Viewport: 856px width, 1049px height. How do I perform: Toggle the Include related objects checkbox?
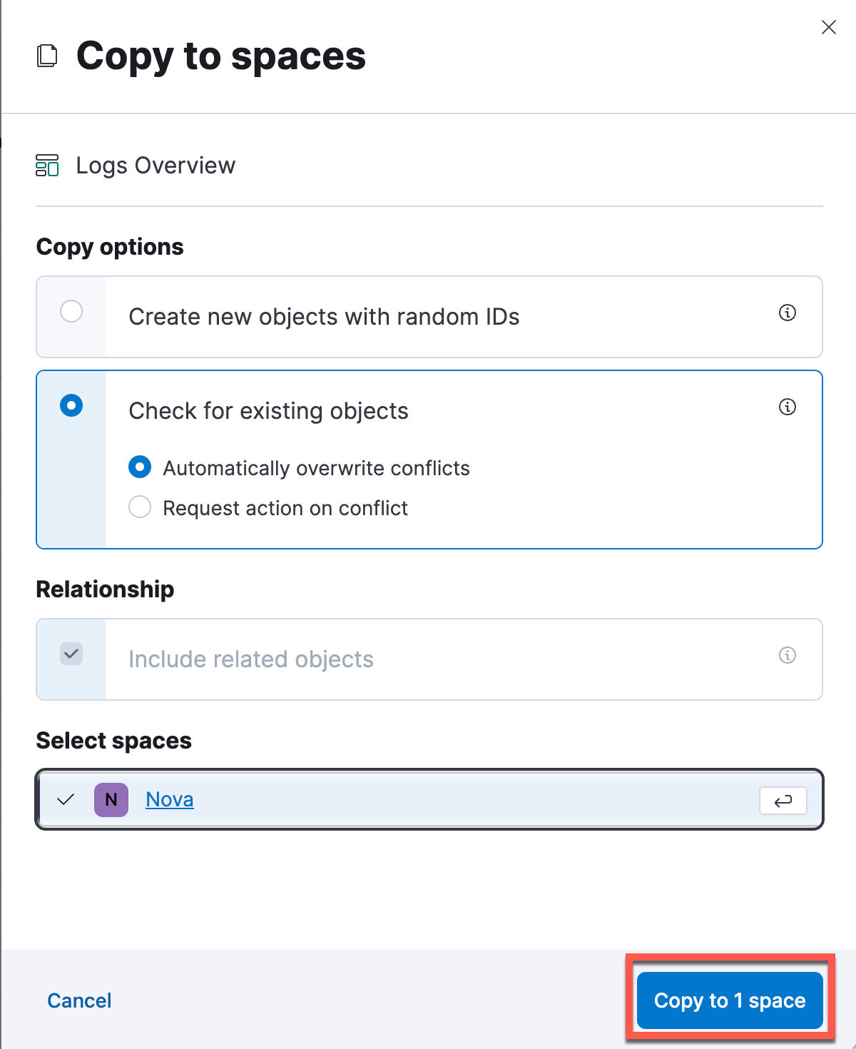(71, 654)
